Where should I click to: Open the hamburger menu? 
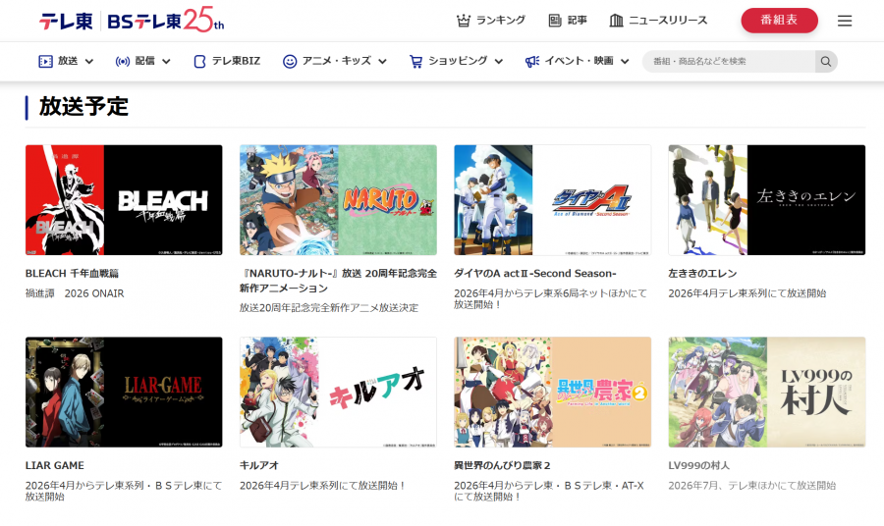(845, 21)
